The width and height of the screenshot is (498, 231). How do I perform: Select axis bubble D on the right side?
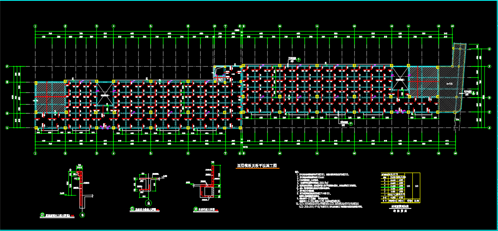(x=489, y=97)
